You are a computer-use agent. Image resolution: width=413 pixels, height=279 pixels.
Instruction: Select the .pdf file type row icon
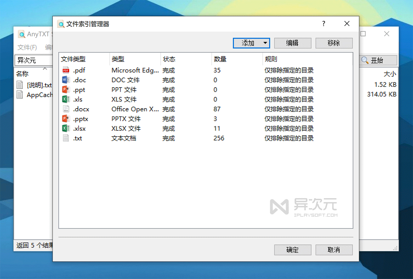coord(66,70)
